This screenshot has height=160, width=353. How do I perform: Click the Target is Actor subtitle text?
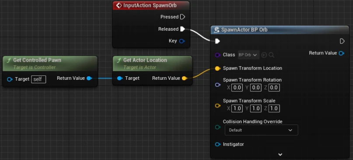click(x=140, y=67)
